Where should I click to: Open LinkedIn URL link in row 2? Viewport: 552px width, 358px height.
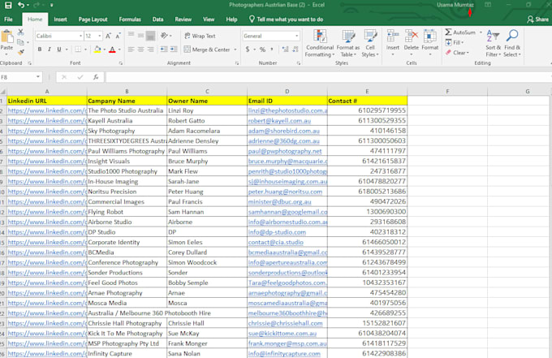point(47,110)
